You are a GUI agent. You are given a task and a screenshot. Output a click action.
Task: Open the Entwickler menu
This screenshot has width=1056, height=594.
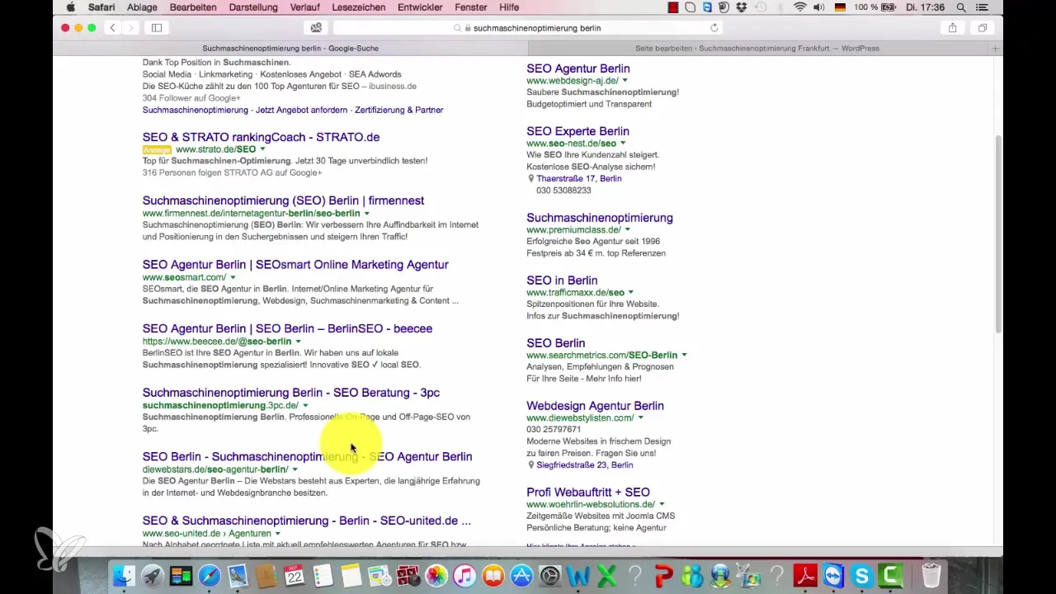[421, 7]
